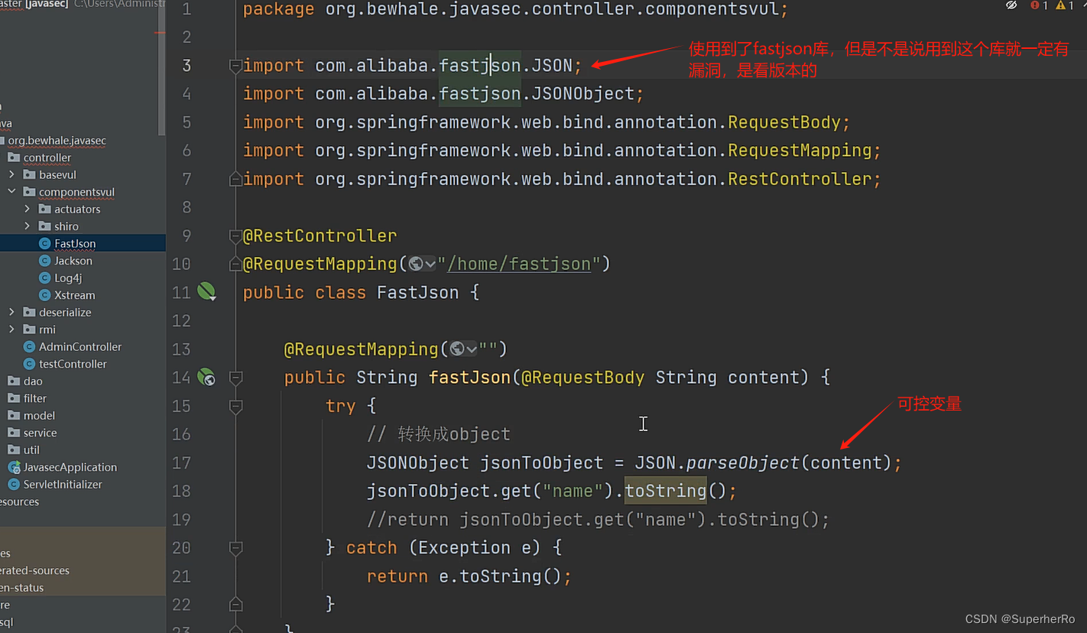
Task: Expand the rmi package
Action: [x=11, y=329]
